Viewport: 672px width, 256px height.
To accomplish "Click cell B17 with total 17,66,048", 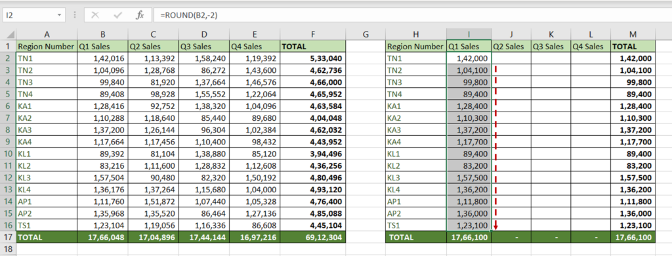I will click(x=102, y=237).
